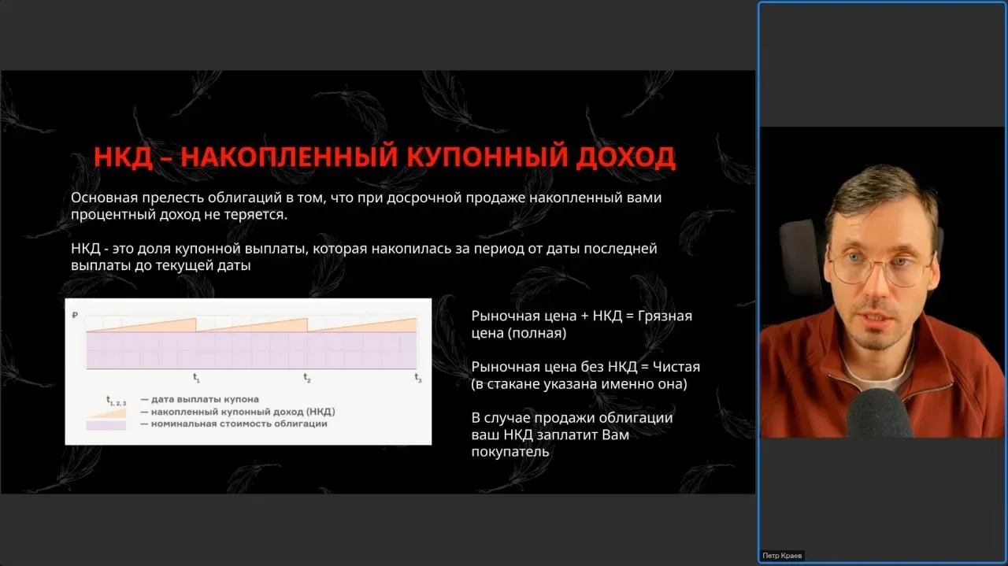
Task: Click the t2 coupon date marker on chart
Action: (307, 379)
